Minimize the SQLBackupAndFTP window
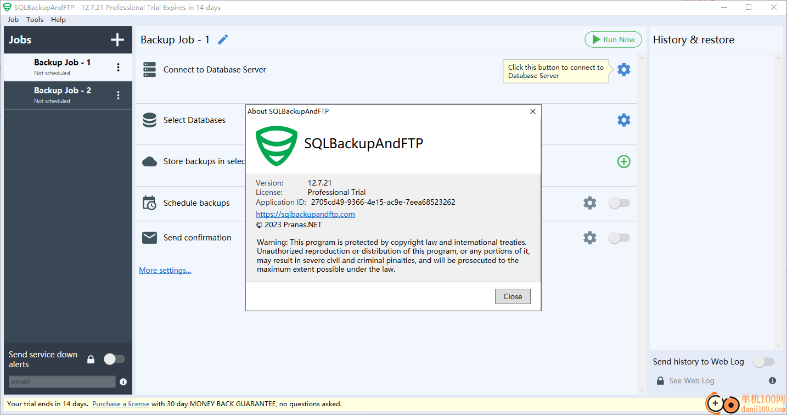This screenshot has width=787, height=415. 724,8
